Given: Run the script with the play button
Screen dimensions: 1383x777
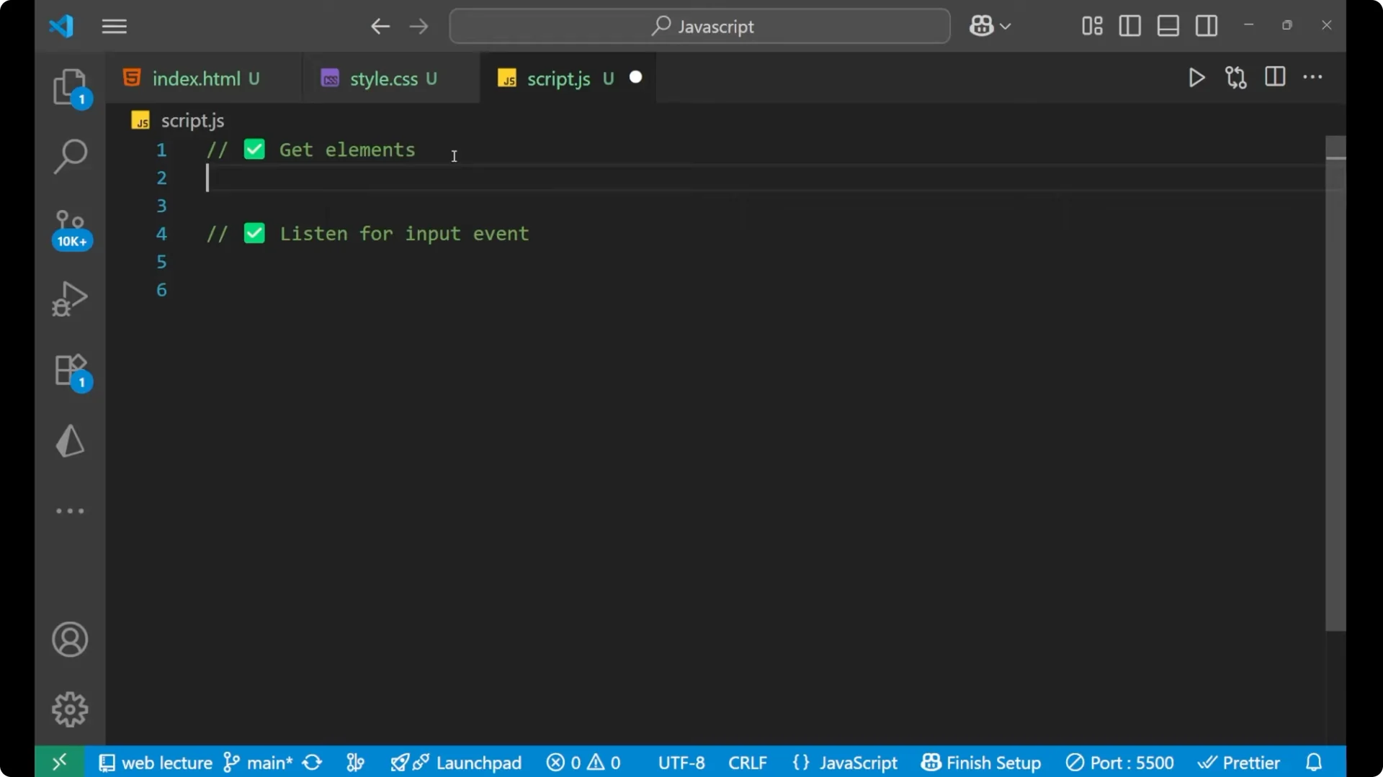Looking at the screenshot, I should click(x=1196, y=78).
